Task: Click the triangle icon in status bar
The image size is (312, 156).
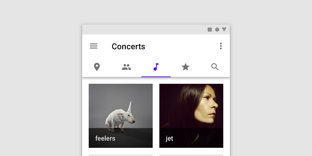Action: point(224,29)
